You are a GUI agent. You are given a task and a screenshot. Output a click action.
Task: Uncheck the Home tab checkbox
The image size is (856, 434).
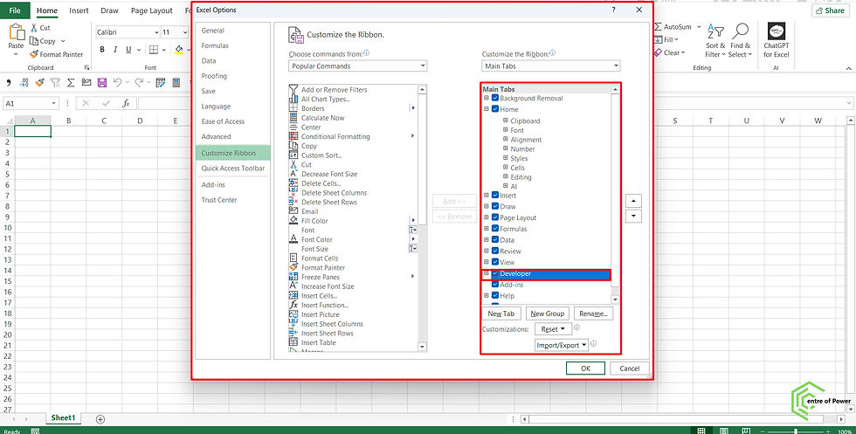pyautogui.click(x=495, y=109)
